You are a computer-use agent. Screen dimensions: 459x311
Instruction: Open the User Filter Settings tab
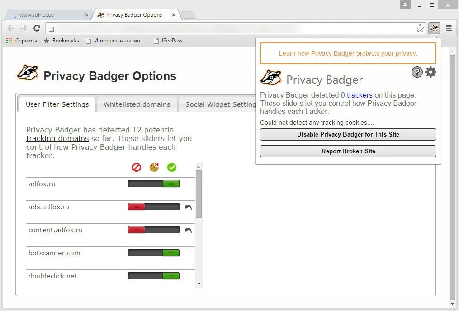click(57, 104)
